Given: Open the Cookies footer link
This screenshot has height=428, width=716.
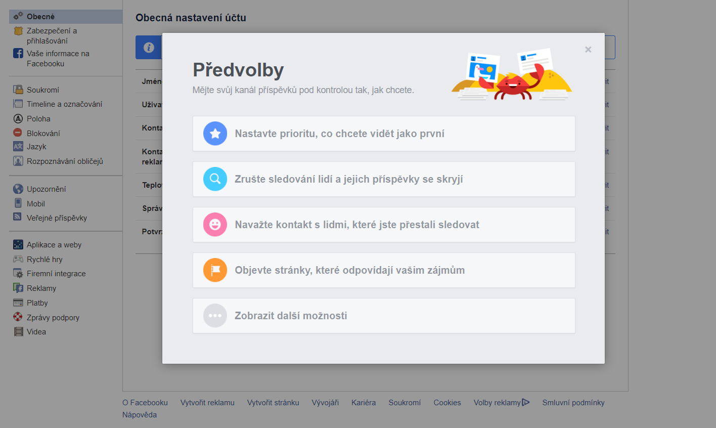Looking at the screenshot, I should pos(447,403).
